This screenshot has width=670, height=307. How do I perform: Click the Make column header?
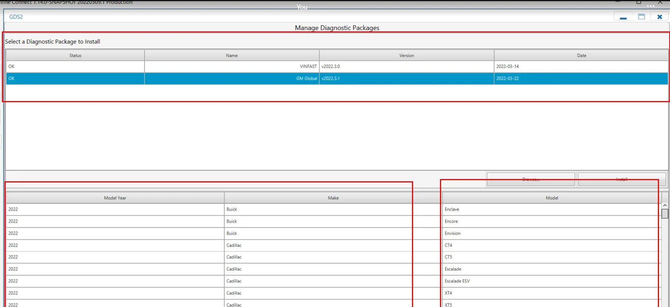coord(333,198)
